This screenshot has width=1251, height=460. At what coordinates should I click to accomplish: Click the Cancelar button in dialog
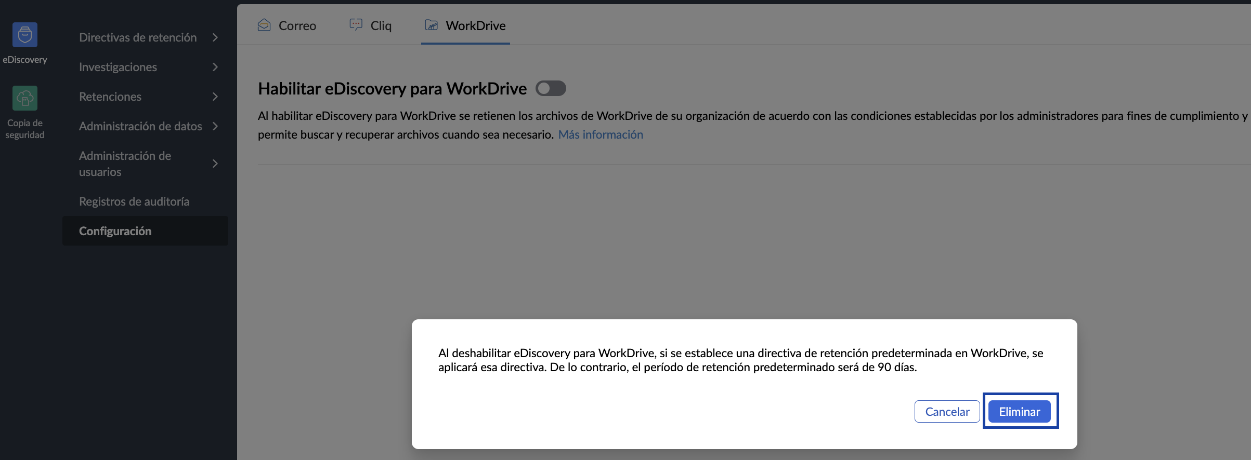(947, 412)
